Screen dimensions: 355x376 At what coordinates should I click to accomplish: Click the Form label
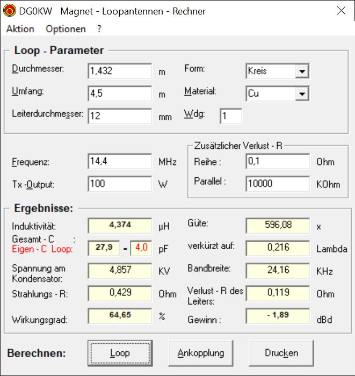[x=194, y=69]
